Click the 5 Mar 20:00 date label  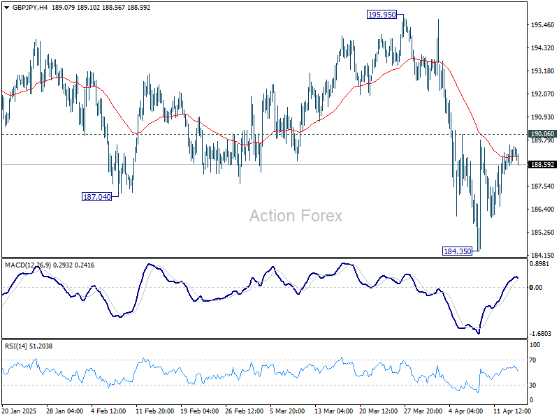(287, 411)
